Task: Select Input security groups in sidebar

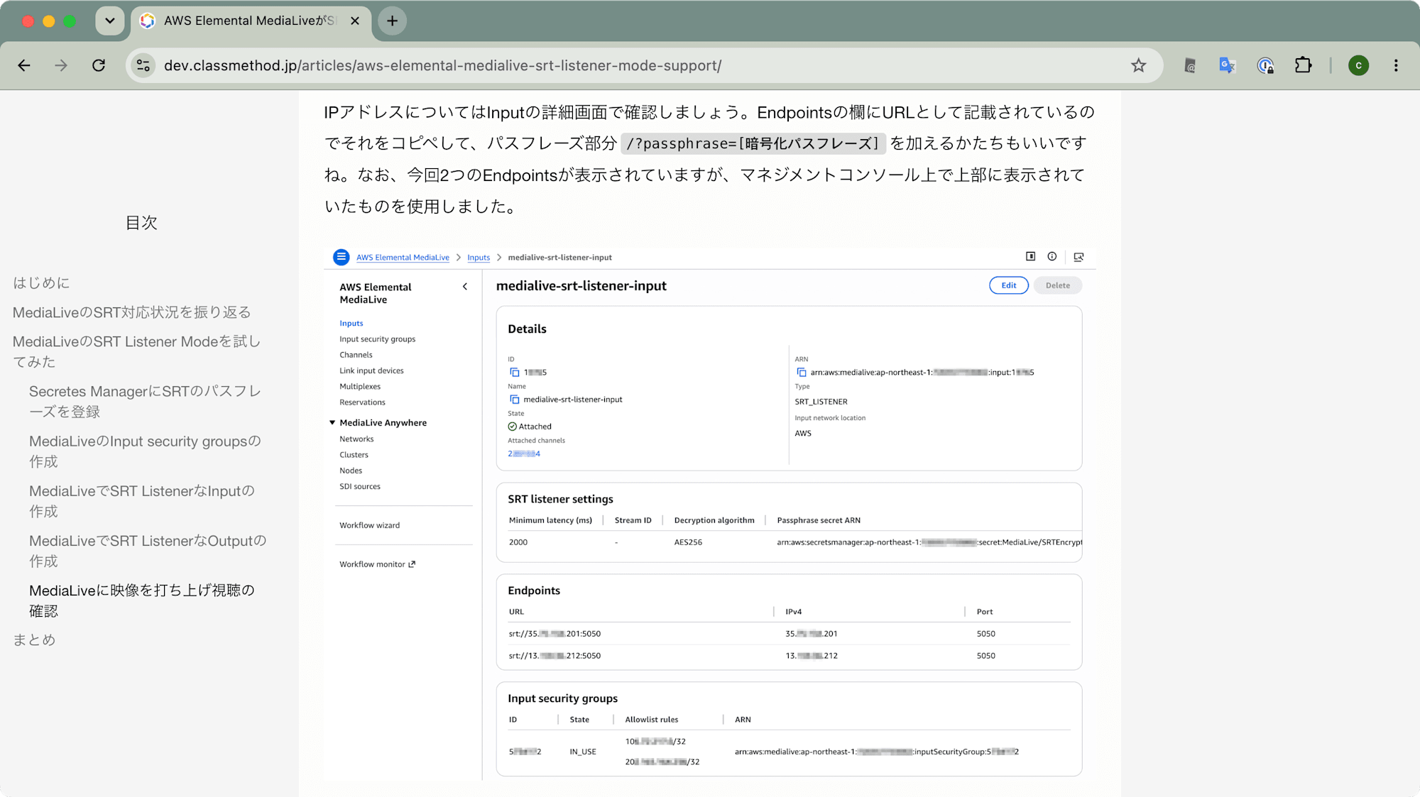Action: pos(378,339)
